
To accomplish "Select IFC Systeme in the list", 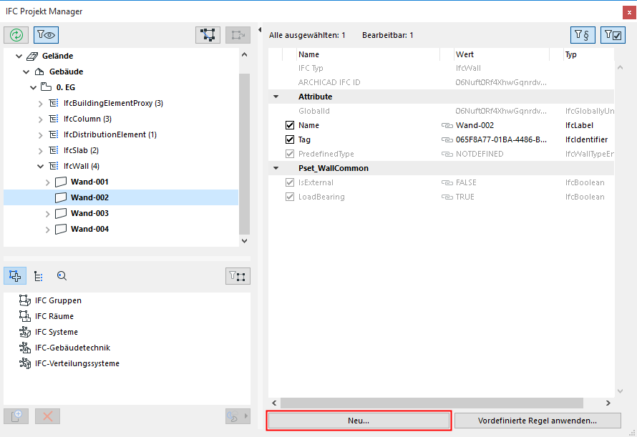I will pyautogui.click(x=57, y=332).
